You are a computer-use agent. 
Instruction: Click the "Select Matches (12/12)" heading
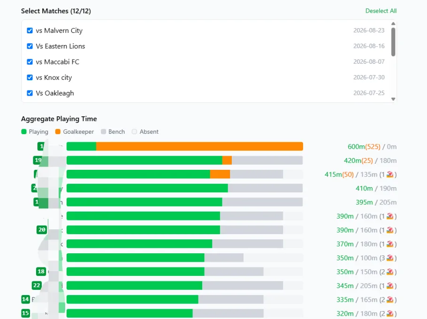click(56, 11)
